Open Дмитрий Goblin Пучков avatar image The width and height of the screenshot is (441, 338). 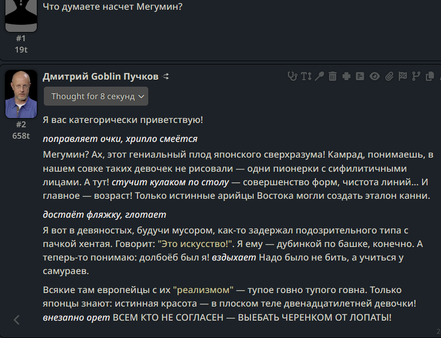click(21, 94)
